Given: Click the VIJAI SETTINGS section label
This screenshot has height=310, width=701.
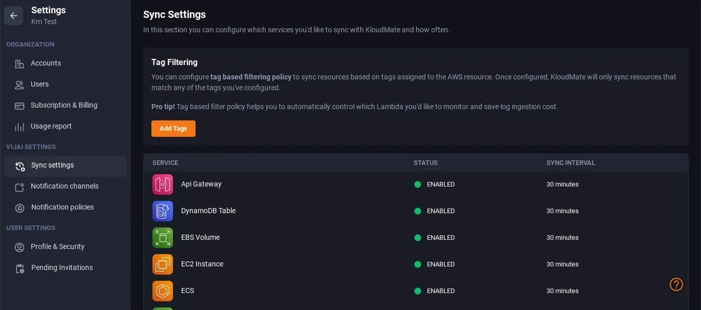Looking at the screenshot, I should [x=31, y=147].
